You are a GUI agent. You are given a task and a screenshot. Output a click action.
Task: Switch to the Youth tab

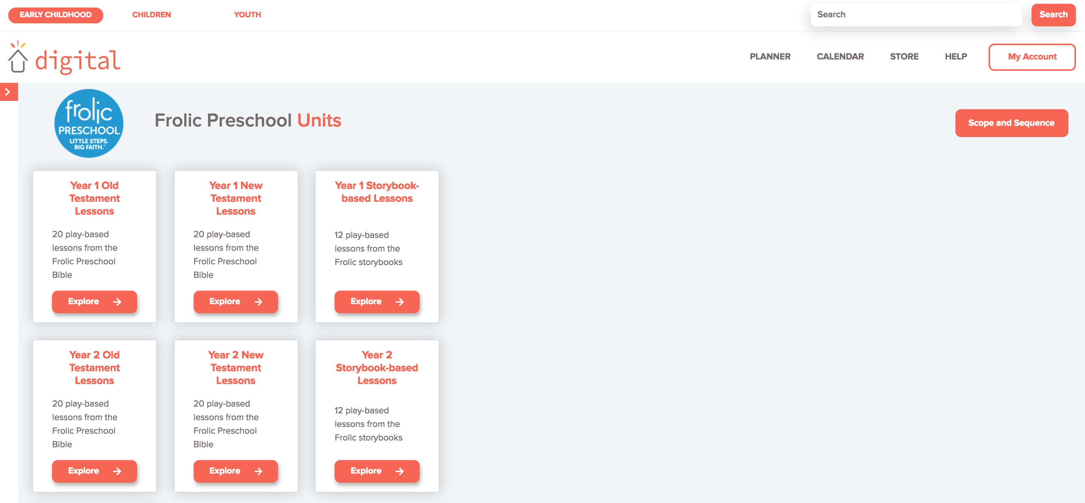click(248, 15)
